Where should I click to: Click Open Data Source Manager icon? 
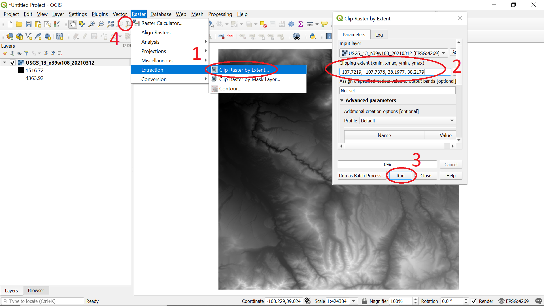coord(10,36)
